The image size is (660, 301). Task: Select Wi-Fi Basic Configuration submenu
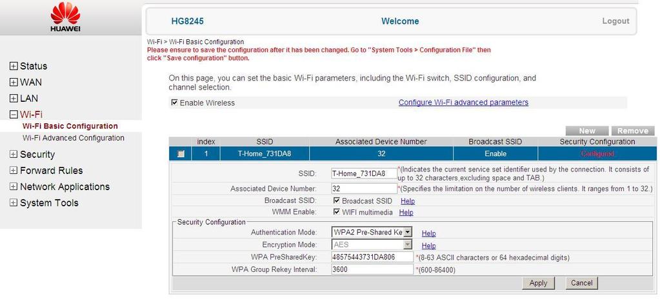70,126
